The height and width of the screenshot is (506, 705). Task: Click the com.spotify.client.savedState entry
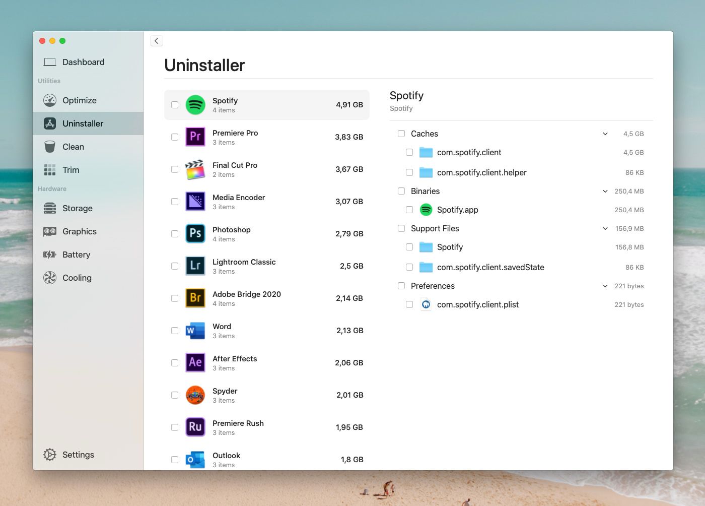point(490,267)
